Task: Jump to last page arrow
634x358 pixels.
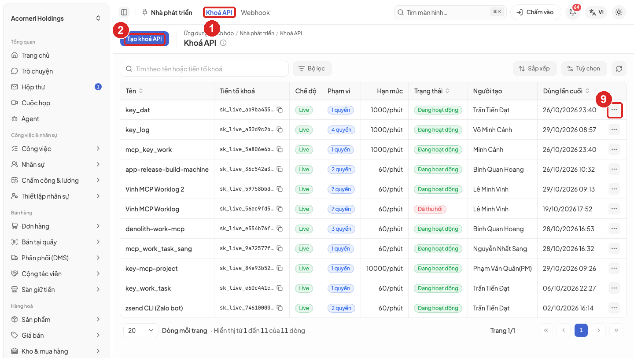Action: (616, 330)
